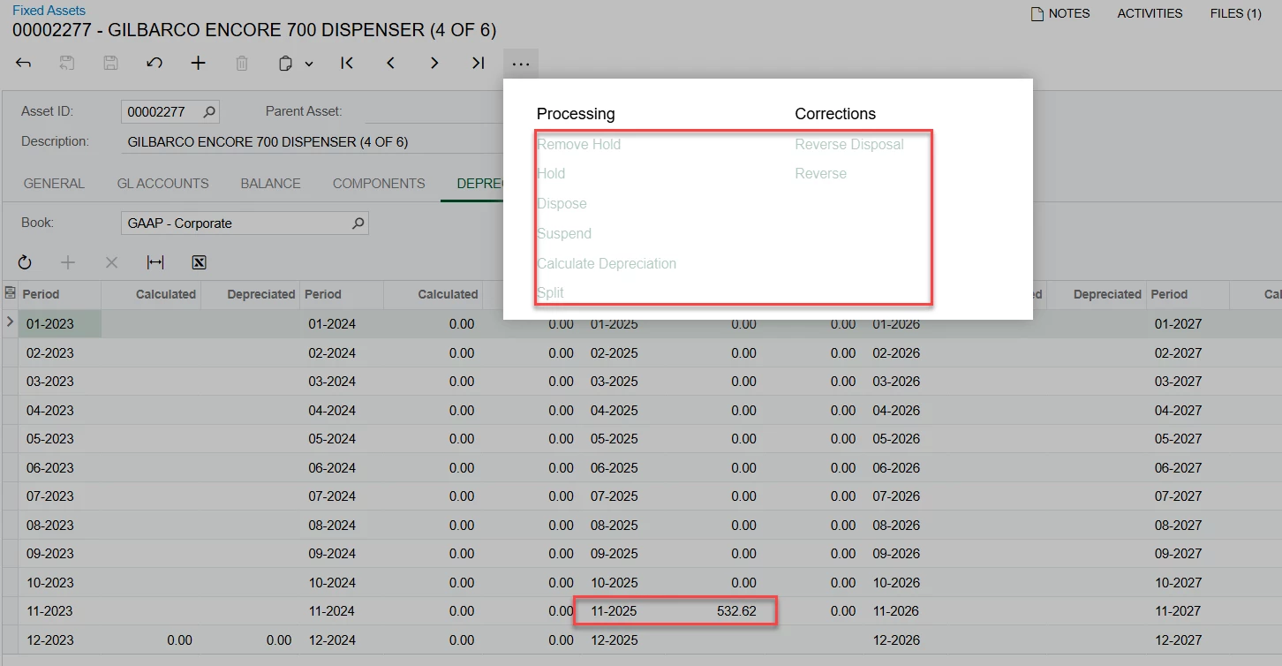The width and height of the screenshot is (1282, 666).
Task: Click the save disk icon
Action: pos(110,64)
